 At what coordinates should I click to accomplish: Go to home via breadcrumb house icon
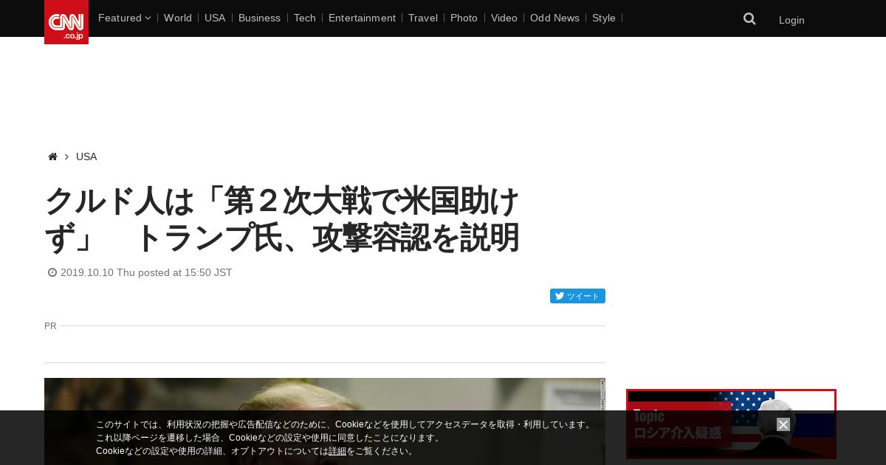point(52,156)
